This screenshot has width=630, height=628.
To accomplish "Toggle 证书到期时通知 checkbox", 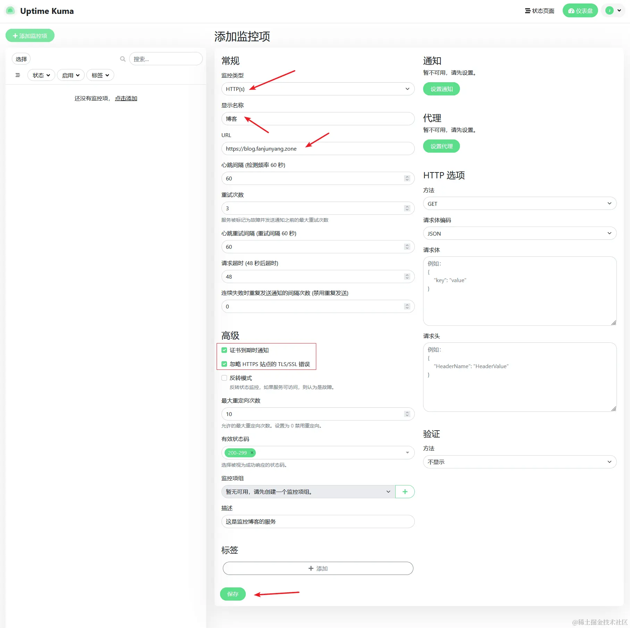I will point(224,350).
